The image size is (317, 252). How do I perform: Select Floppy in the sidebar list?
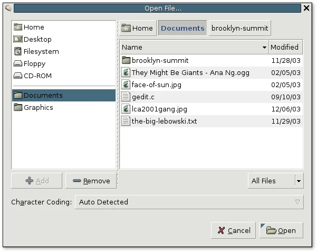click(64, 63)
